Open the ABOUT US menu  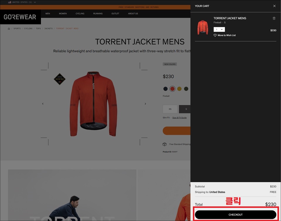133,14
